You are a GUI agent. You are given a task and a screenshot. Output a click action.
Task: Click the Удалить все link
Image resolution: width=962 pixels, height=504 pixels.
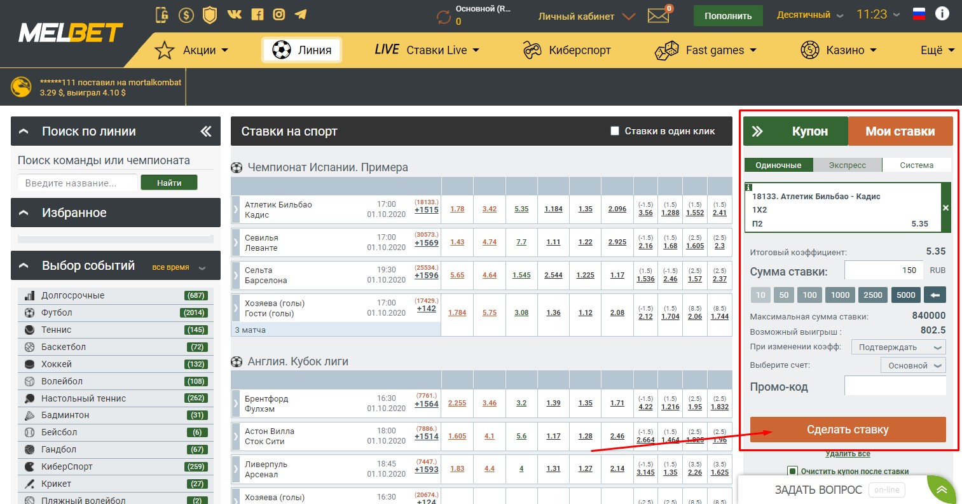848,454
